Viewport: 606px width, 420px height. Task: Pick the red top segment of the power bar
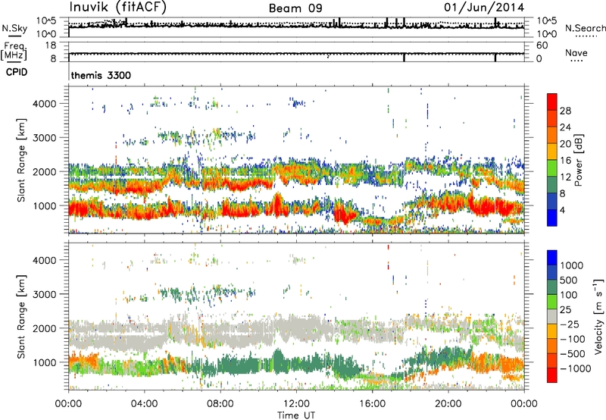tap(552, 102)
